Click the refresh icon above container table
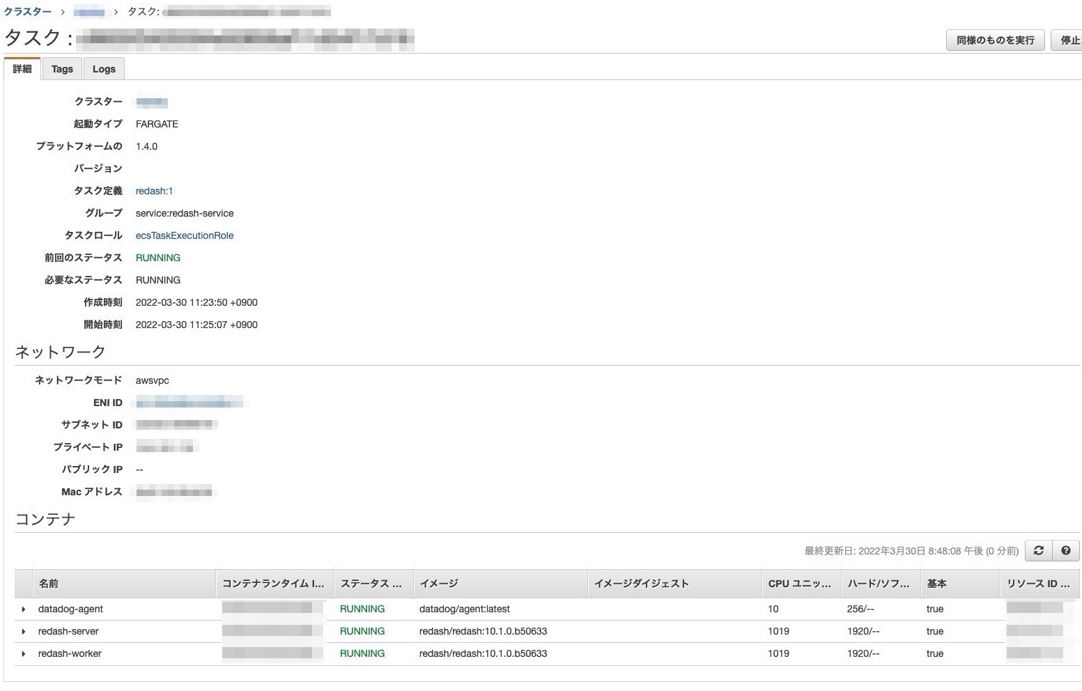Screen dimensions: 1082x691 1038,550
